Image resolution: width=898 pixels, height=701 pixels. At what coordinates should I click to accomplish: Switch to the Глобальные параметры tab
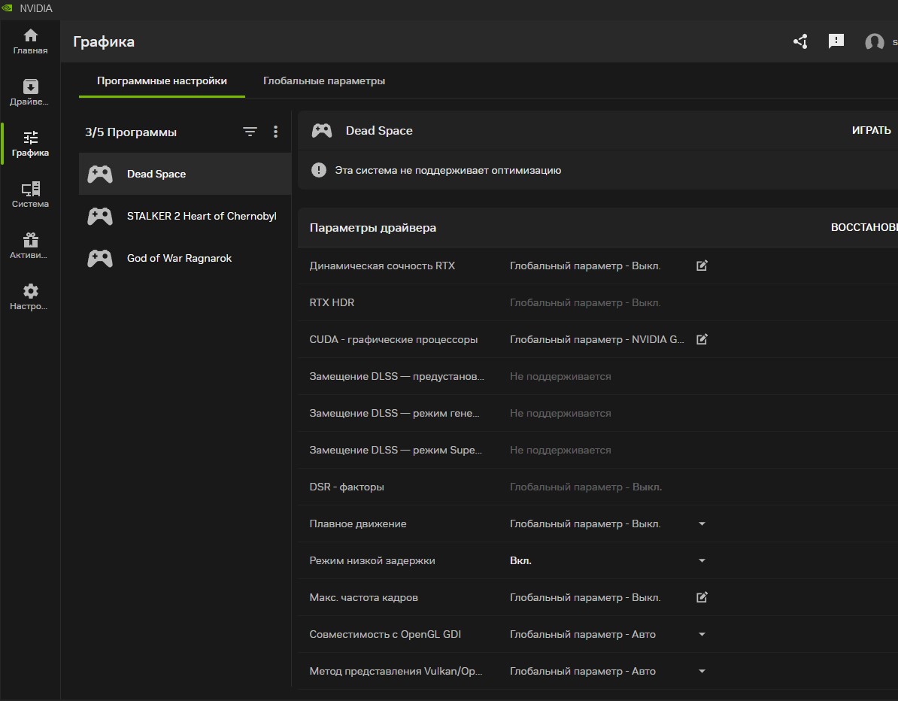click(323, 80)
